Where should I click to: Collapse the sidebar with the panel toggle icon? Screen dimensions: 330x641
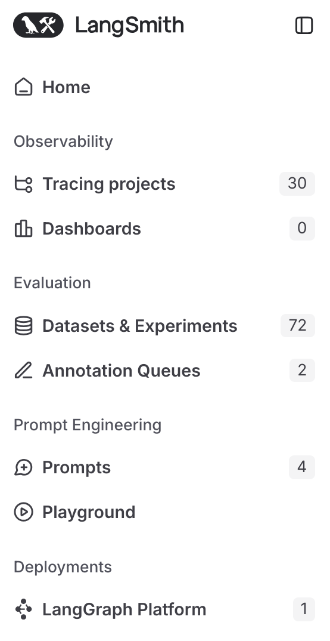[304, 25]
